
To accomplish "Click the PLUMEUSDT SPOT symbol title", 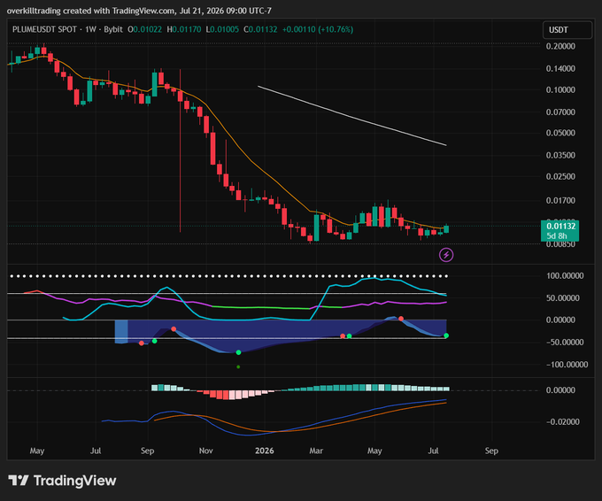I will click(44, 29).
